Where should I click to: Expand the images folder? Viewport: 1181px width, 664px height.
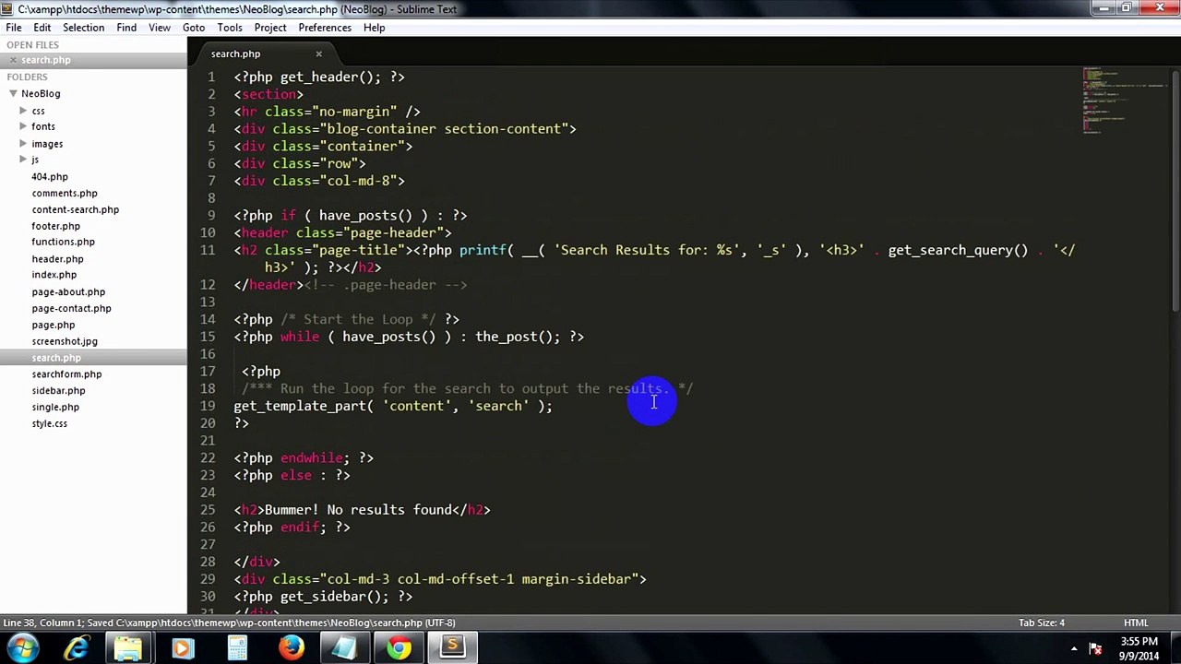(x=23, y=144)
